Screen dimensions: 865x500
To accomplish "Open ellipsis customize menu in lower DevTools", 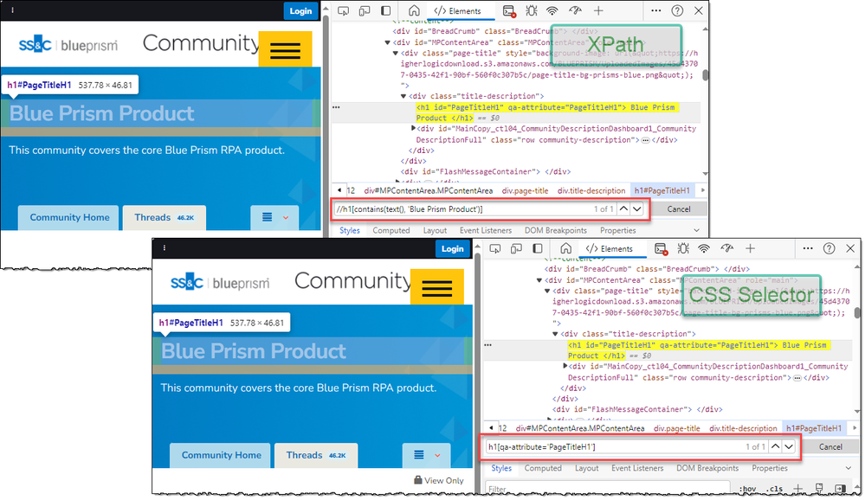I will pyautogui.click(x=808, y=248).
